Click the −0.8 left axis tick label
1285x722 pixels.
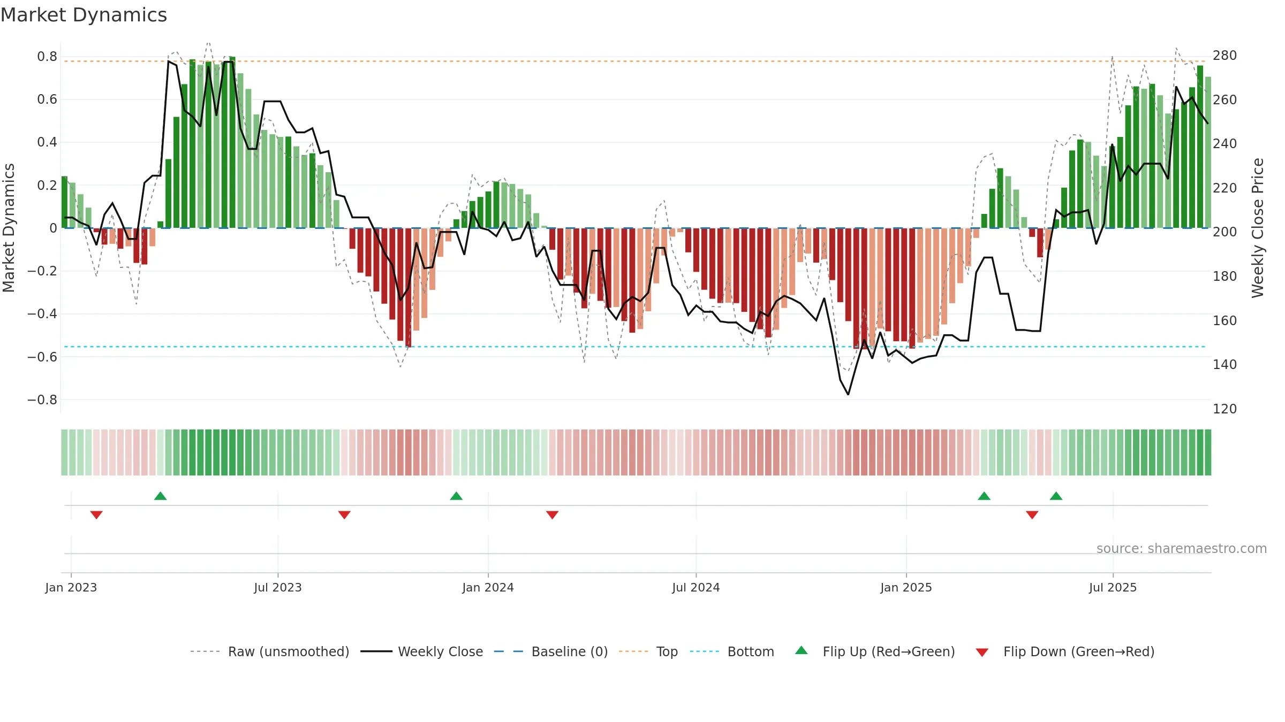[42, 400]
